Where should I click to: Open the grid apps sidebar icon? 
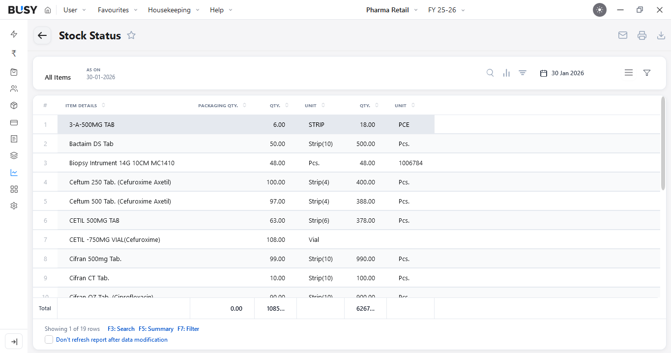tap(14, 189)
